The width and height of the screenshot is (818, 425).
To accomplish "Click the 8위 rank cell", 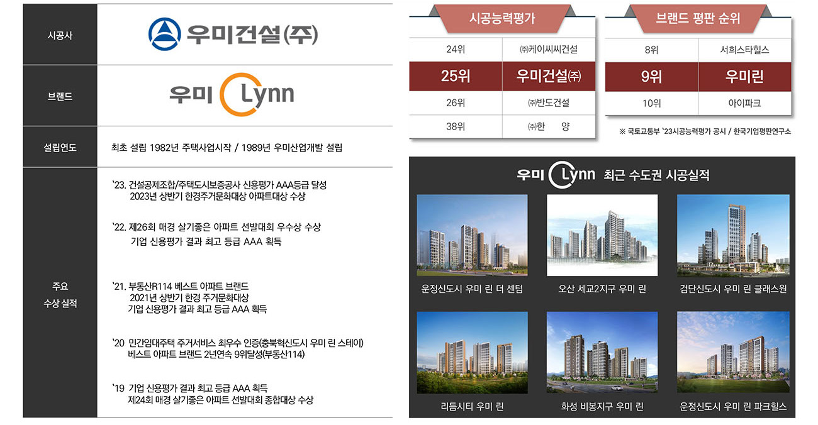I will pyautogui.click(x=652, y=49).
